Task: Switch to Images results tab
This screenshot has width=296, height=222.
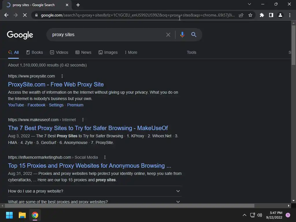Action: click(x=108, y=53)
